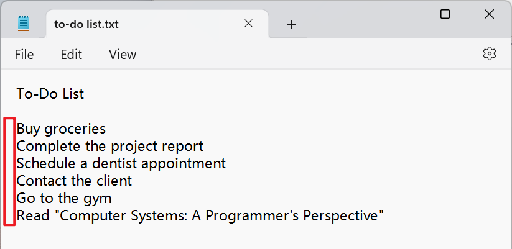The height and width of the screenshot is (249, 512).
Task: Click the "Go to the gym" line
Action: tap(64, 198)
